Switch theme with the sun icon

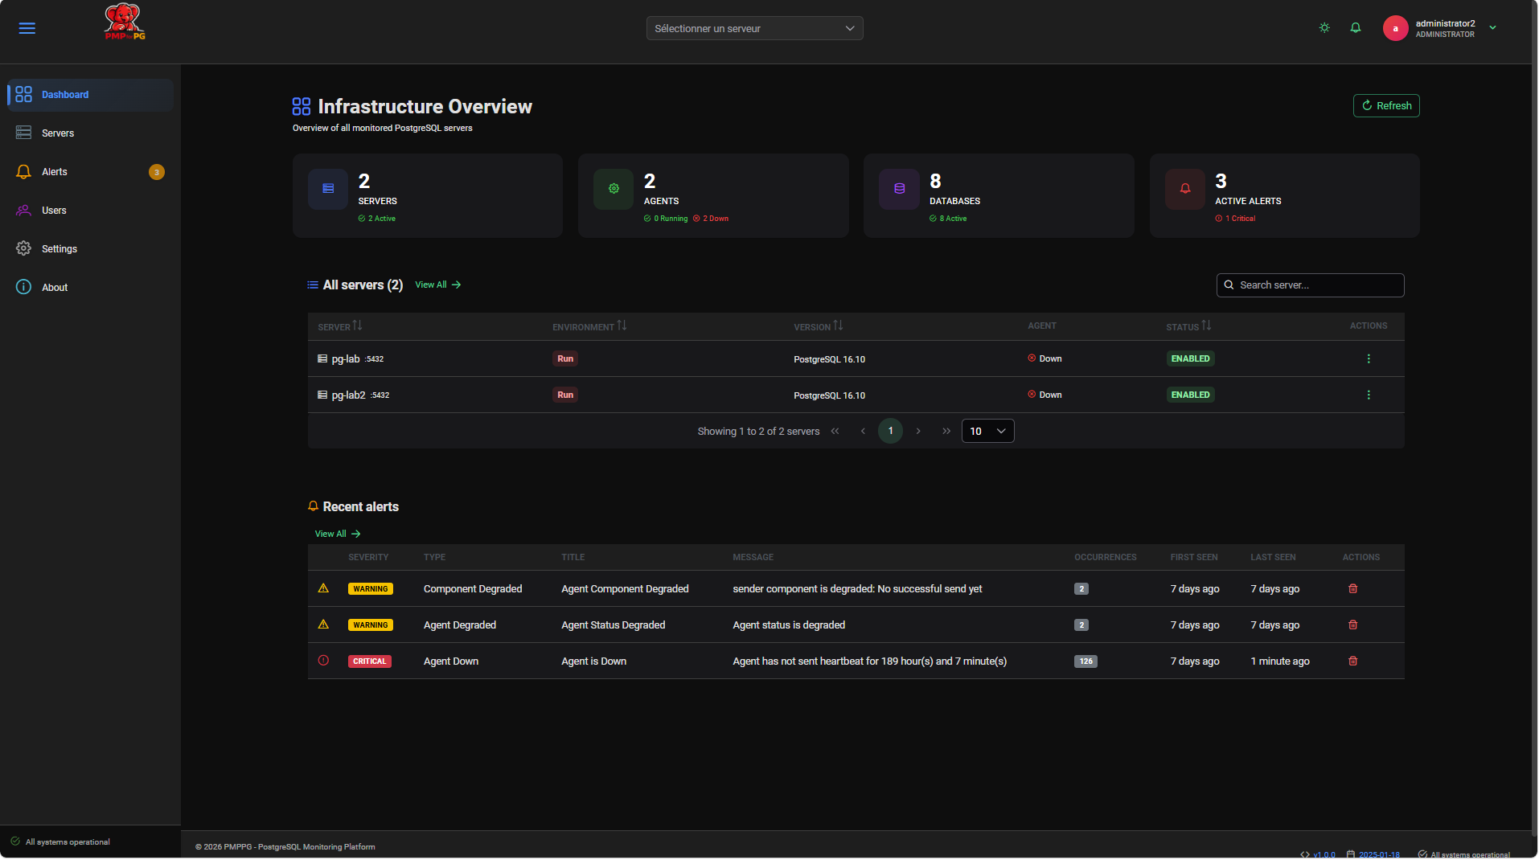click(x=1324, y=28)
